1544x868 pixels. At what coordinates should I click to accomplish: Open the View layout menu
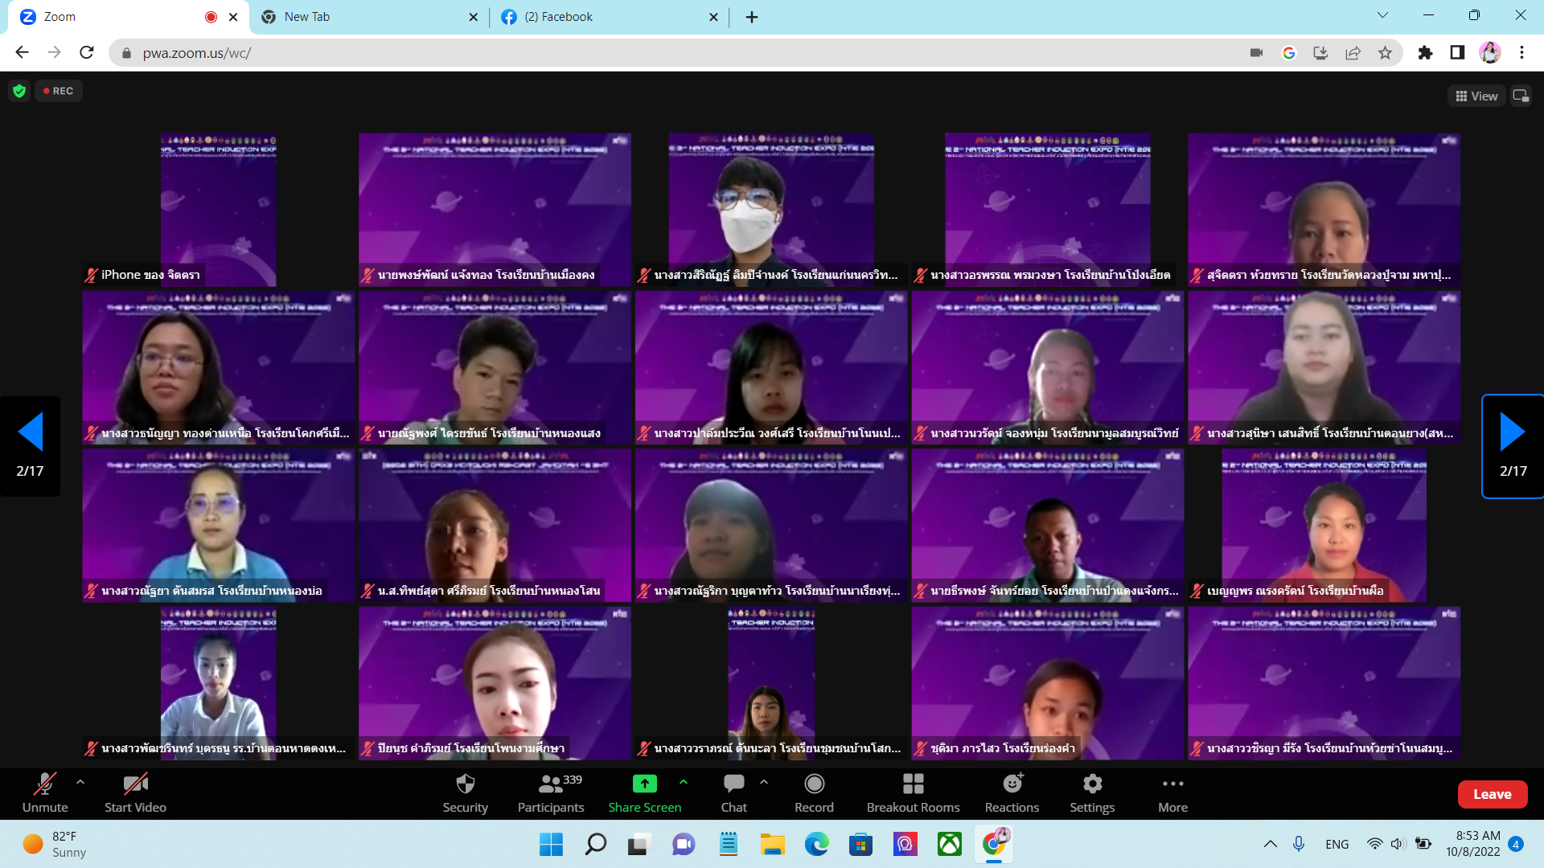(x=1476, y=96)
